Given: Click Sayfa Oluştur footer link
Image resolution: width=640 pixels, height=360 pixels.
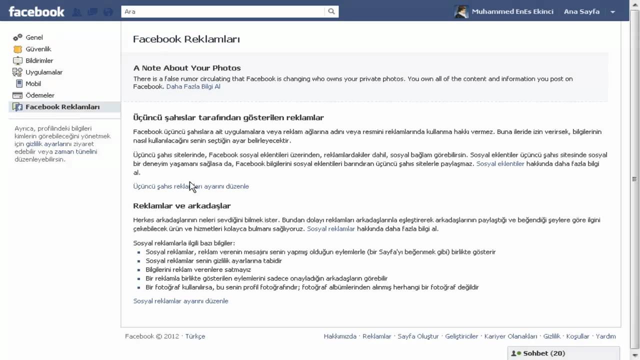Looking at the screenshot, I should coord(418,336).
